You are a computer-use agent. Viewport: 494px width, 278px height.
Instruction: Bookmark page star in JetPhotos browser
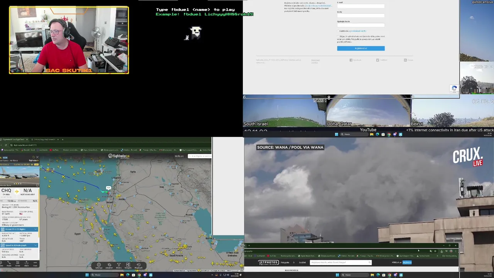point(435,251)
